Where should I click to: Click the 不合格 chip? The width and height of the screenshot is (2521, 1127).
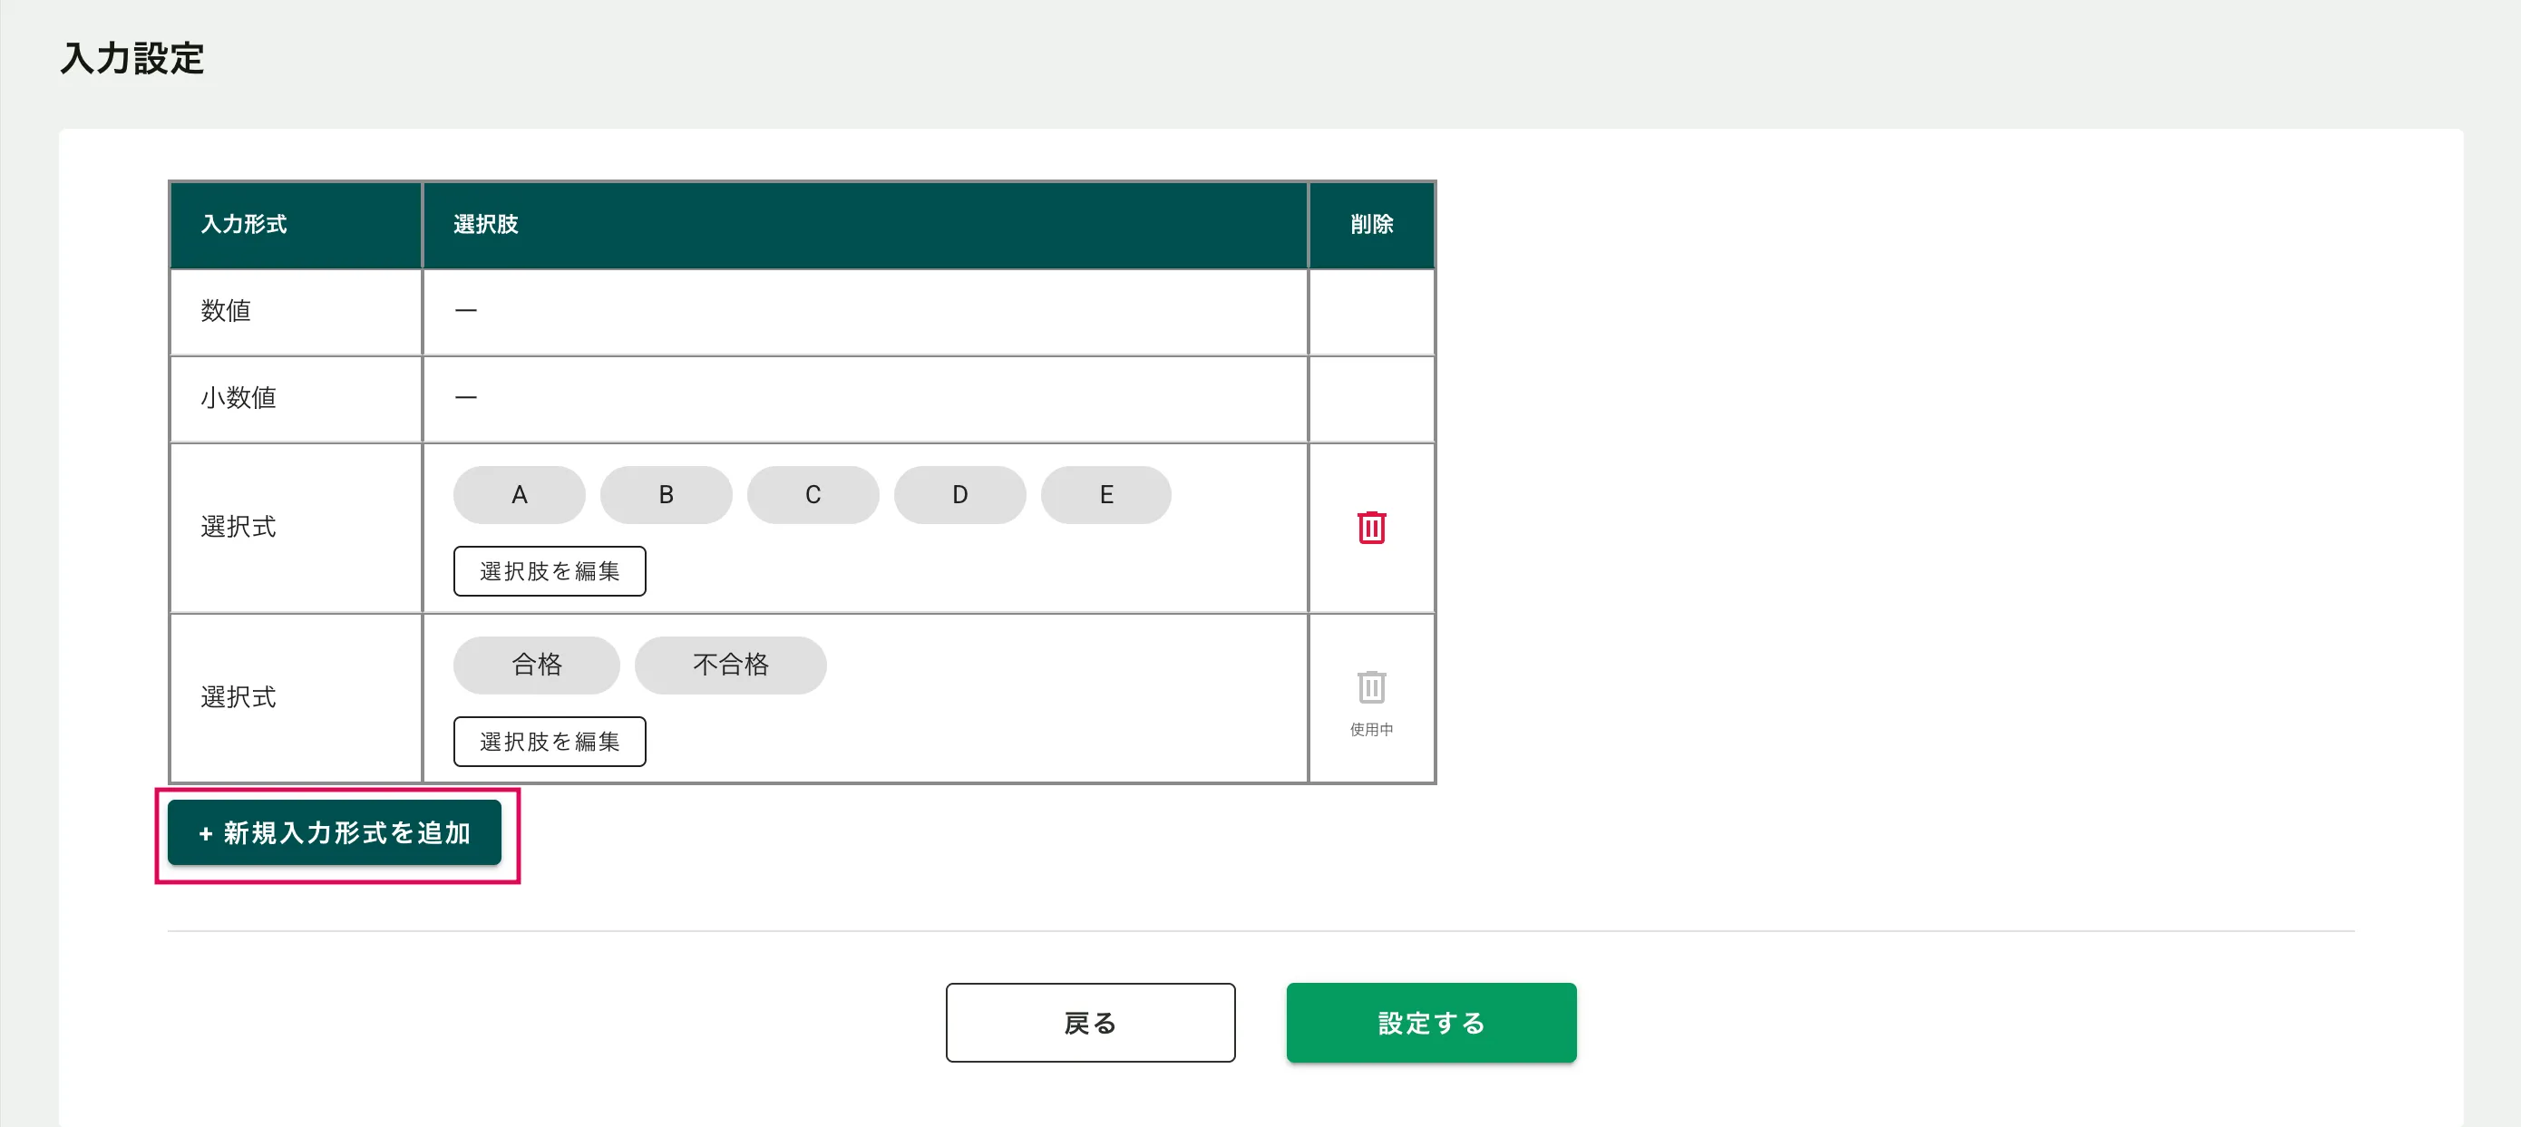click(730, 666)
